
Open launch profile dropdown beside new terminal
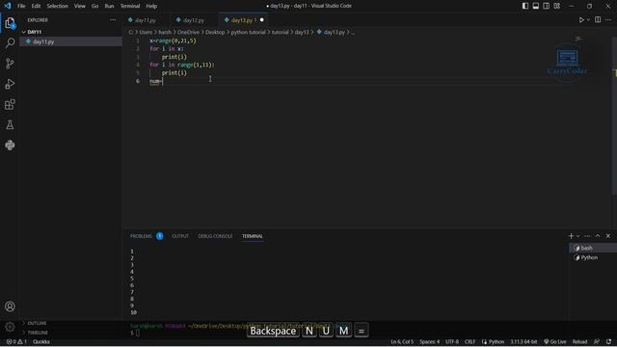tap(578, 235)
